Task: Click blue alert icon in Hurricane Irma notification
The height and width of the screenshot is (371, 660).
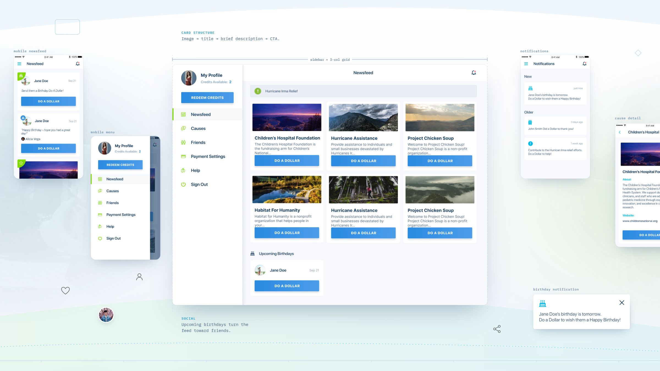Action: [530, 143]
